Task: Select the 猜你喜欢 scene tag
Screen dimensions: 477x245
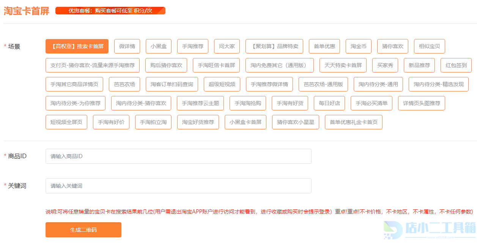Action: (x=393, y=46)
